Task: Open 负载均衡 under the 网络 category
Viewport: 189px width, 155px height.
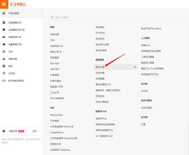Action: (54, 35)
